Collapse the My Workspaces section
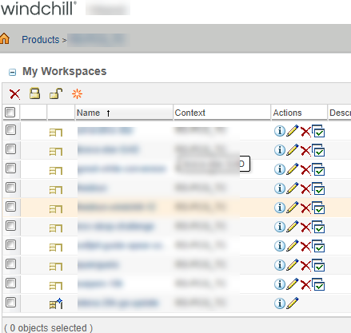The image size is (351, 333). (x=12, y=72)
